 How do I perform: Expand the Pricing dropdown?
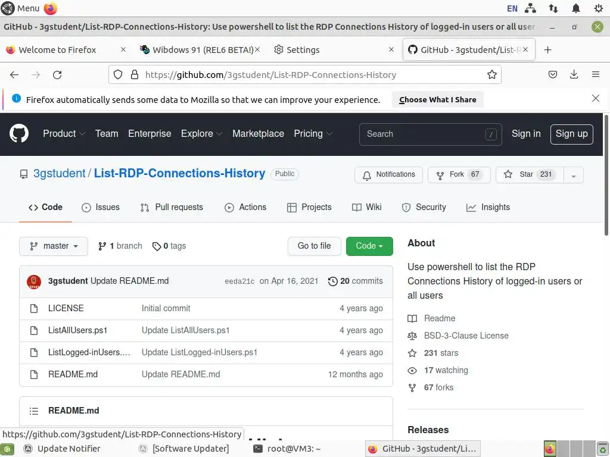313,134
